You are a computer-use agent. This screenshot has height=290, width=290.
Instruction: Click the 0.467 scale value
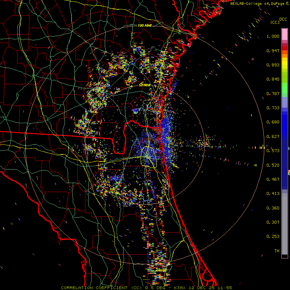273,179
